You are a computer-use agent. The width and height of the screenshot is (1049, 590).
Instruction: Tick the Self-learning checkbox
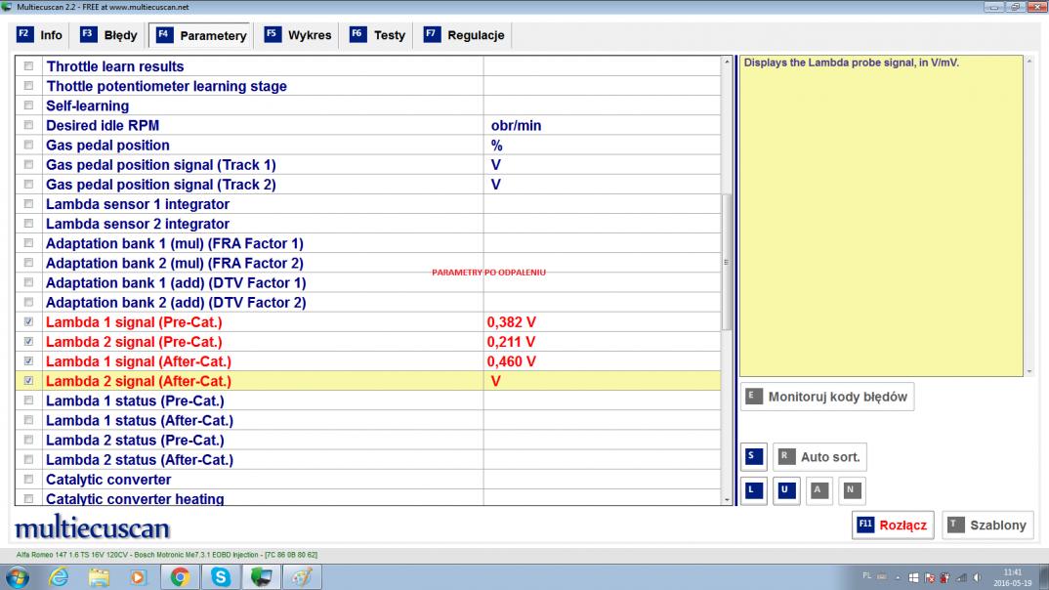pos(28,105)
